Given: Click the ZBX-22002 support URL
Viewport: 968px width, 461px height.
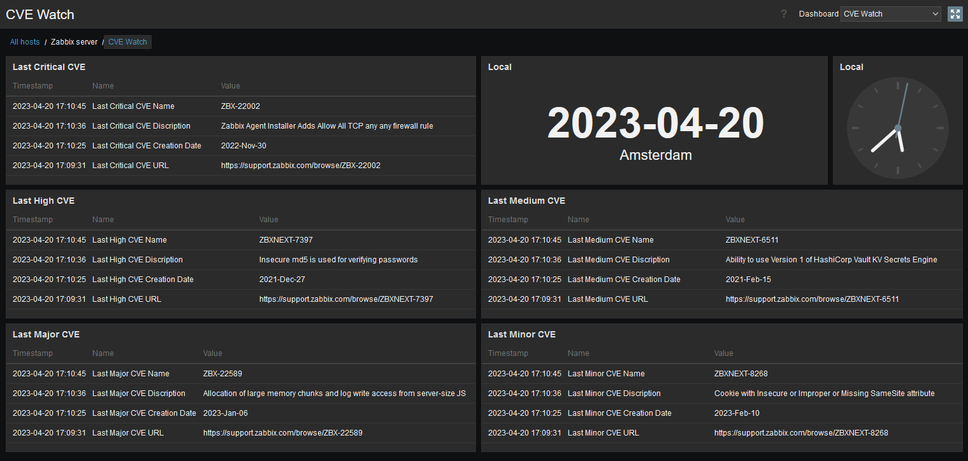Looking at the screenshot, I should click(x=301, y=166).
